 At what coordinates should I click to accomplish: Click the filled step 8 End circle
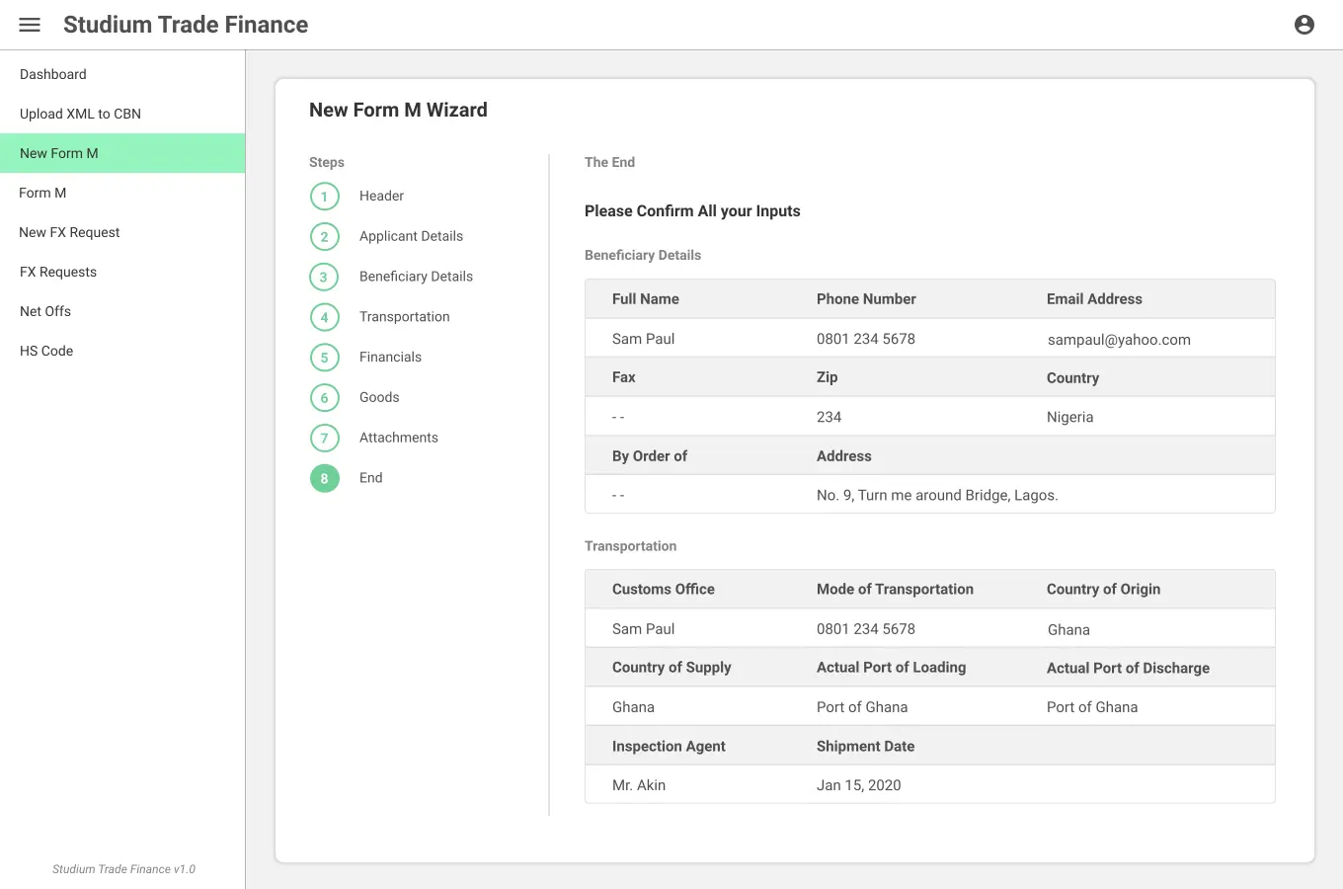click(x=324, y=478)
